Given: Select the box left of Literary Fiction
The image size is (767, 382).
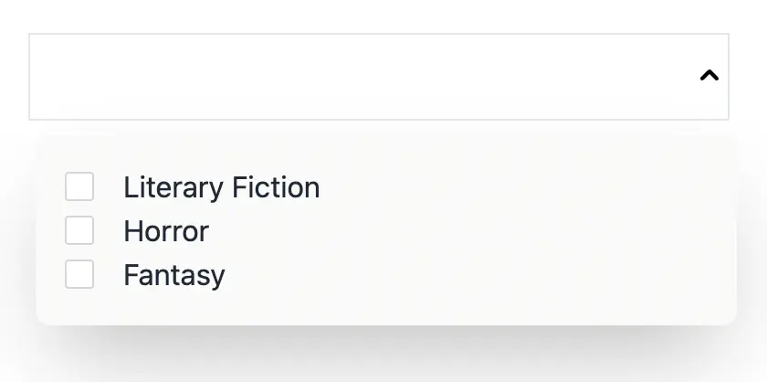Looking at the screenshot, I should coord(79,186).
